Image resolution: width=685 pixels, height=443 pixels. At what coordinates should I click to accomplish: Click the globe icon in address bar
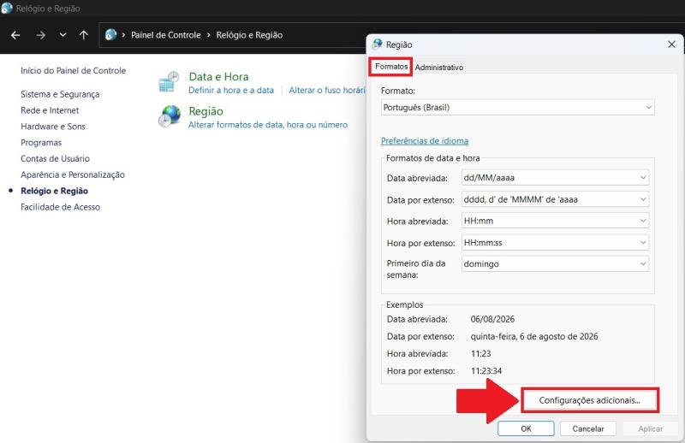(111, 34)
